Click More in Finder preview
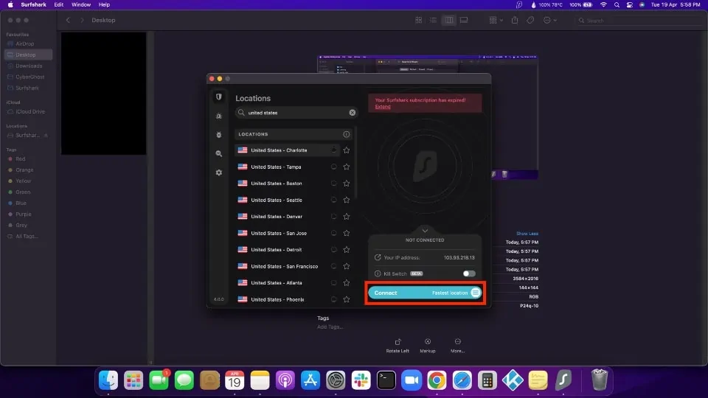Screen dimensions: 708x398 457,346
